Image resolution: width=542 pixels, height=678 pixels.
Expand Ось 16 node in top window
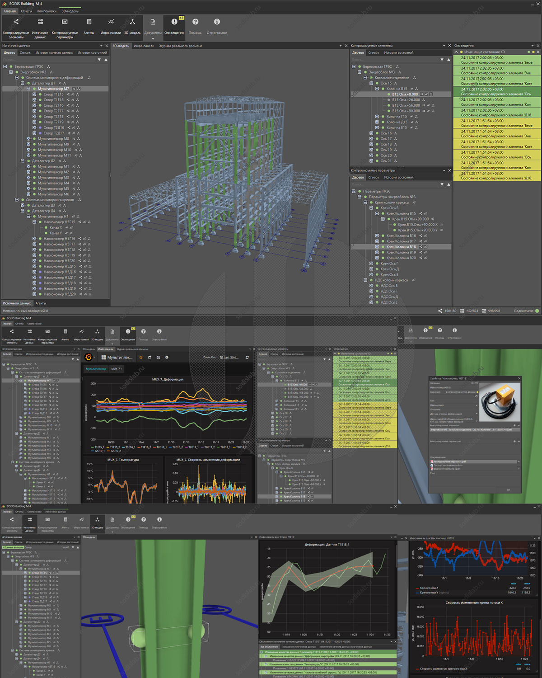tap(371, 133)
